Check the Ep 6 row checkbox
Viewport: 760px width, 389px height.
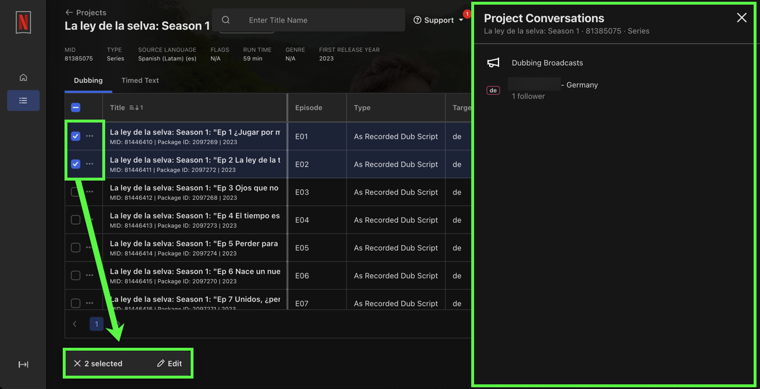coord(76,276)
